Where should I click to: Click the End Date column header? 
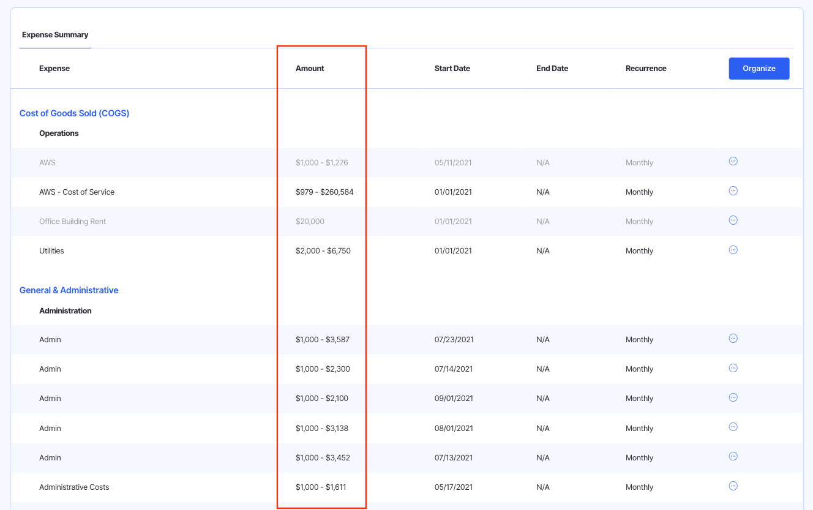click(552, 69)
